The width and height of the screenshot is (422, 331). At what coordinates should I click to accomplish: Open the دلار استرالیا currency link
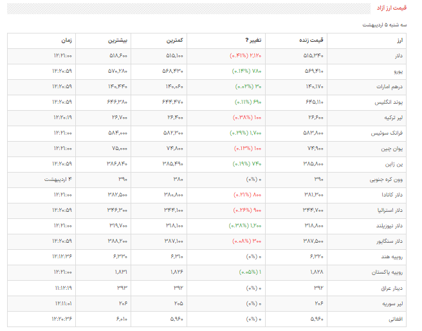tap(389, 210)
